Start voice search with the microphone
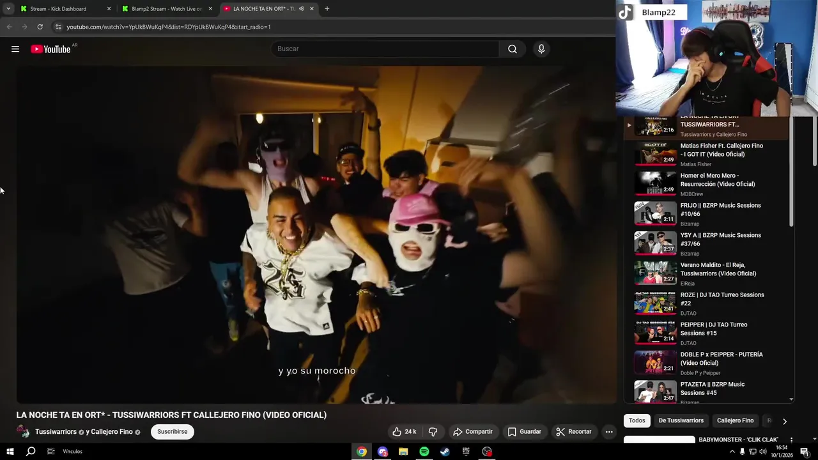This screenshot has width=818, height=460. click(x=541, y=49)
